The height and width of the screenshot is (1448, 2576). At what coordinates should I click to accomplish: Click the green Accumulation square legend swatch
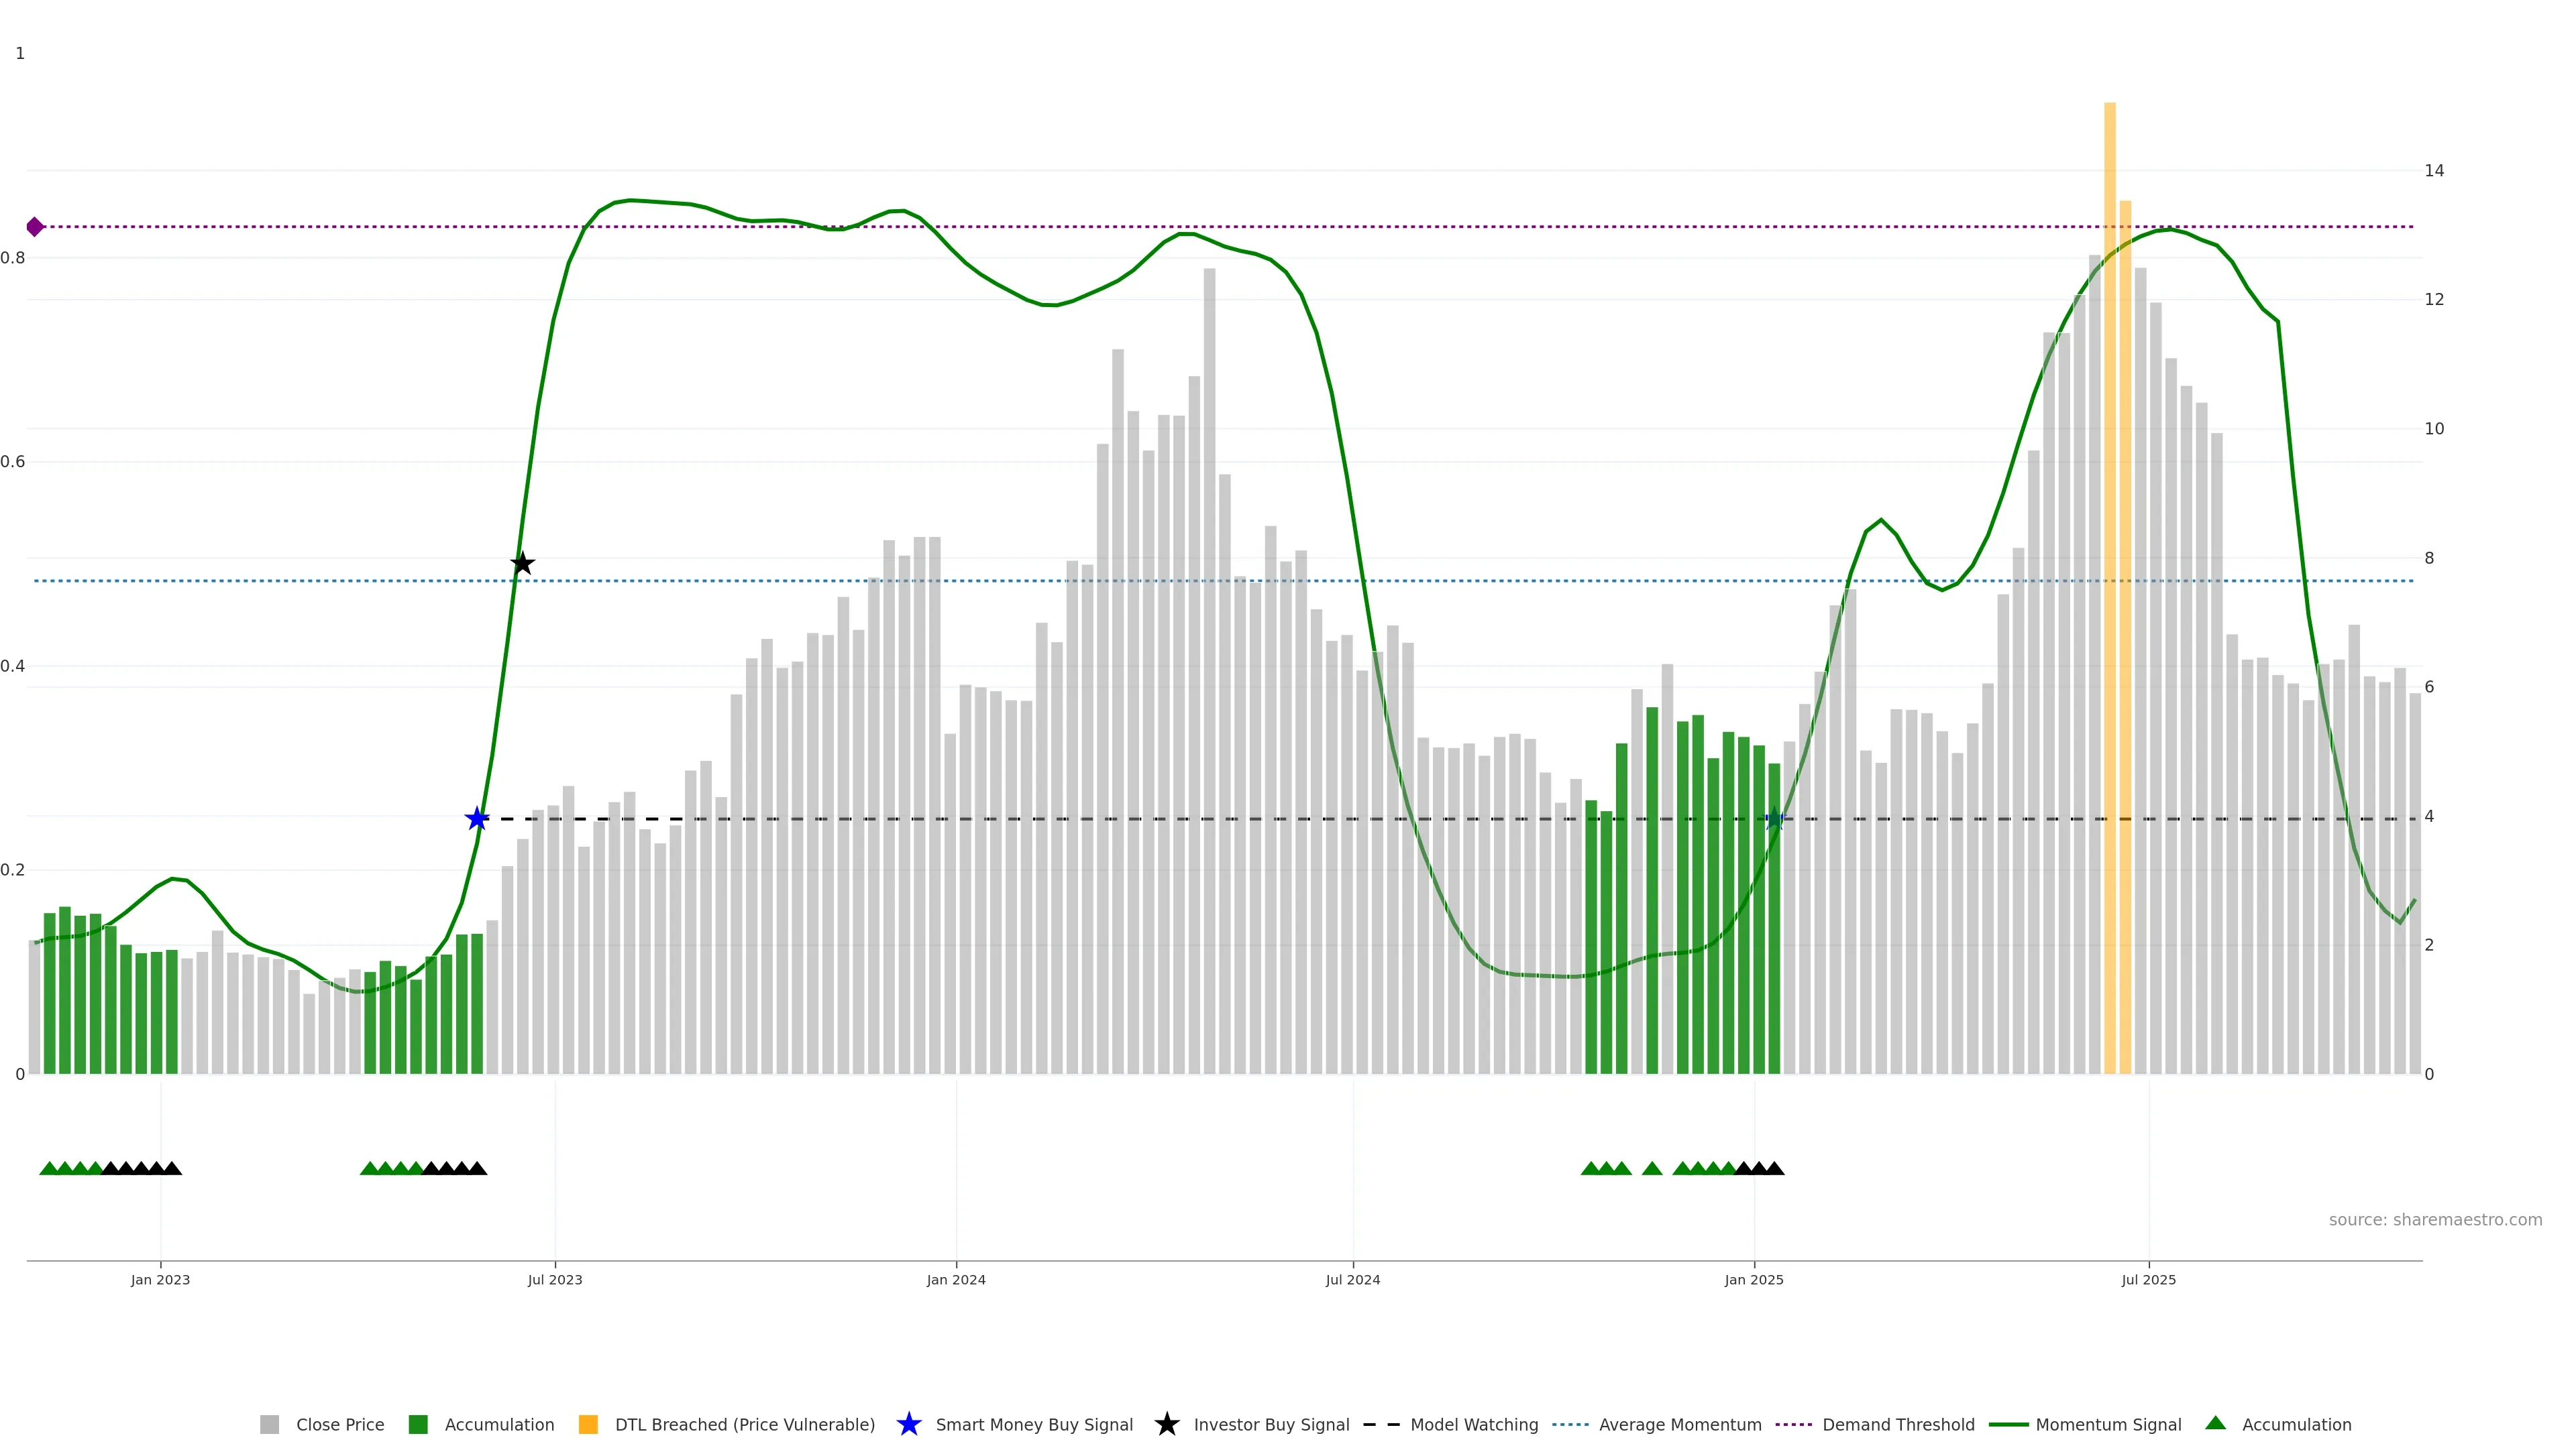[418, 1424]
